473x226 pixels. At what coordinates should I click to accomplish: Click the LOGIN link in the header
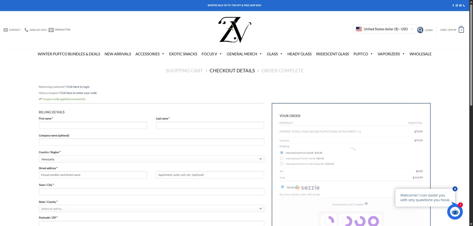(x=429, y=30)
